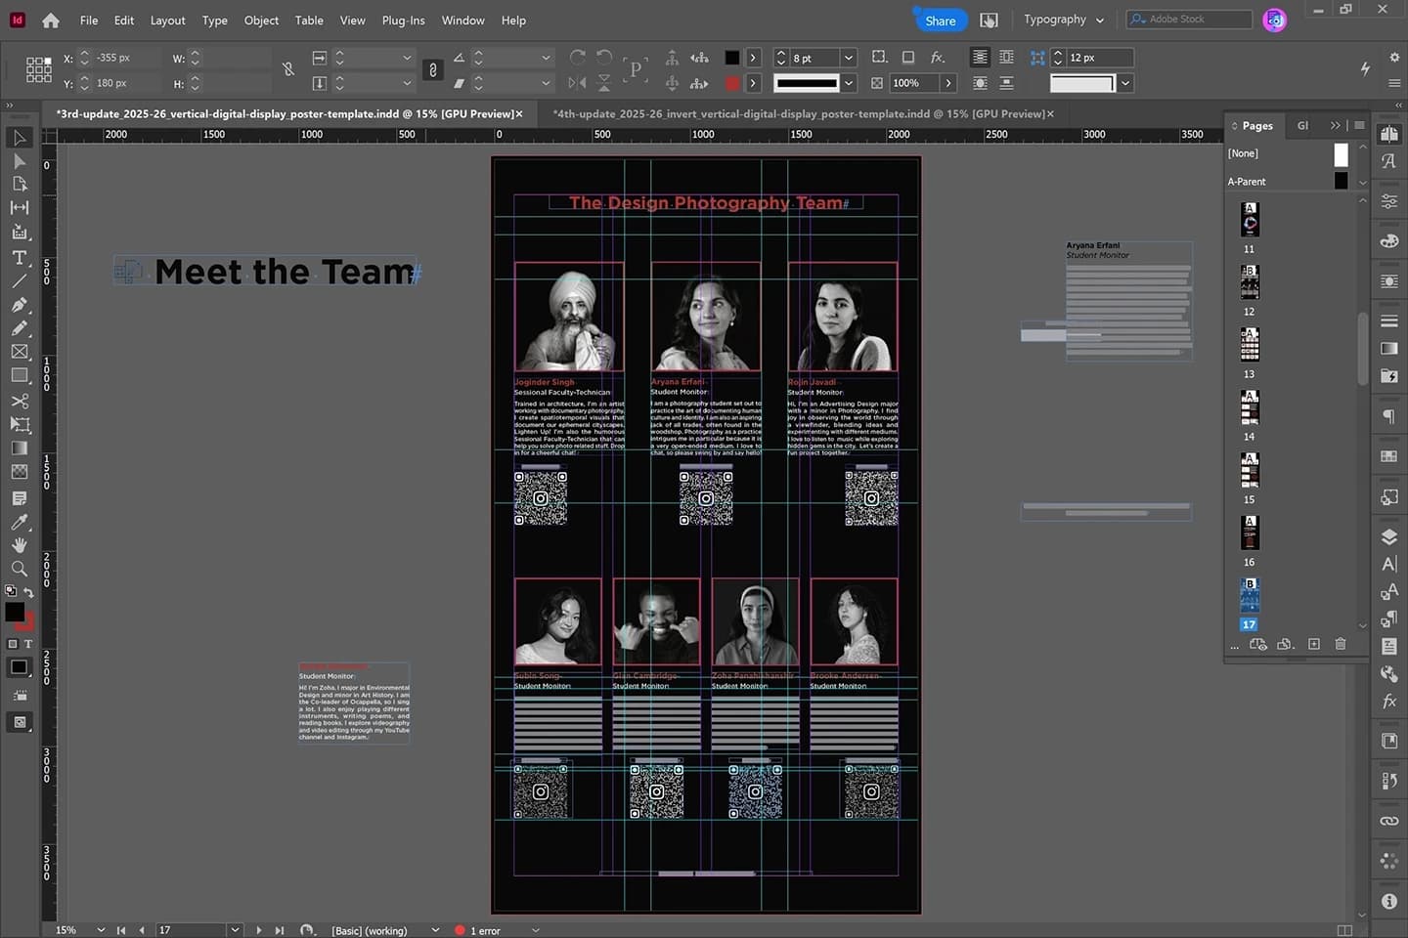The width and height of the screenshot is (1408, 938).
Task: Enable wrap around bounding box
Action: coord(1006,58)
